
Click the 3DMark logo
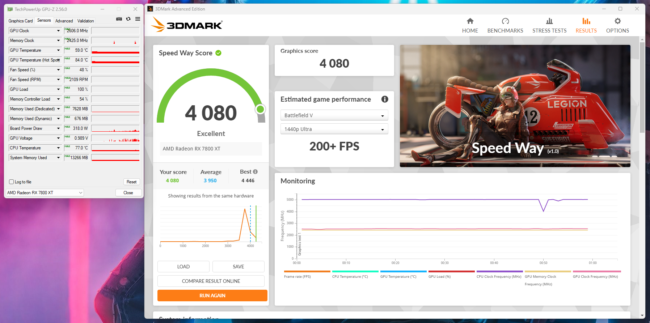point(187,25)
